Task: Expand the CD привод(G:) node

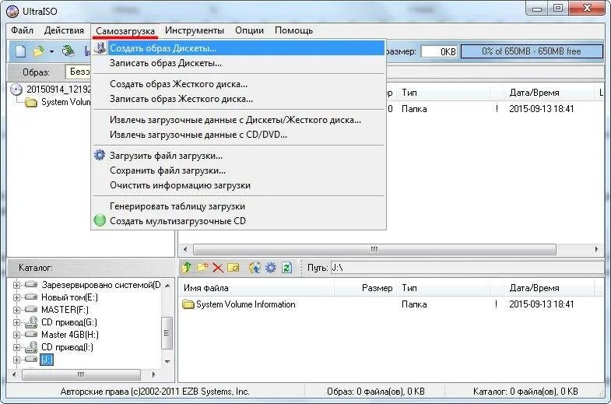Action: coord(16,322)
